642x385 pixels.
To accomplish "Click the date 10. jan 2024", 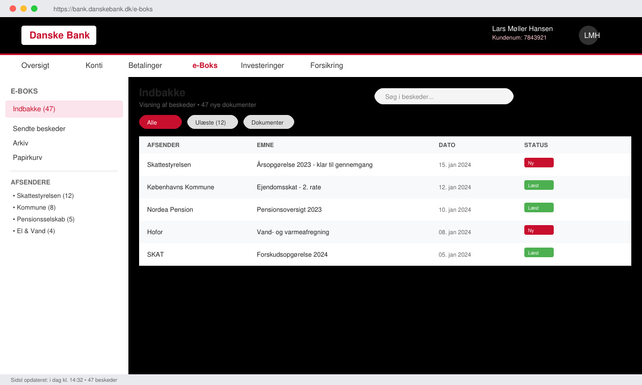I will (x=455, y=210).
